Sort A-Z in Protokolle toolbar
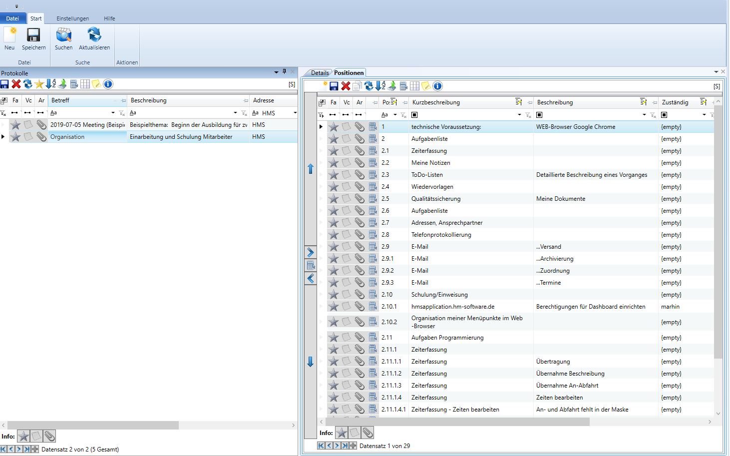Image resolution: width=730 pixels, height=456 pixels. click(50, 84)
